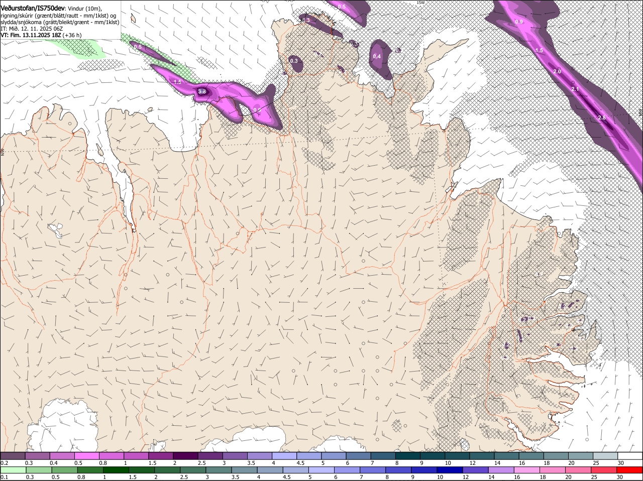Select upper legend swatch starting at 0.2
Image resolution: width=643 pixels, height=481 pixels.
coord(13,456)
